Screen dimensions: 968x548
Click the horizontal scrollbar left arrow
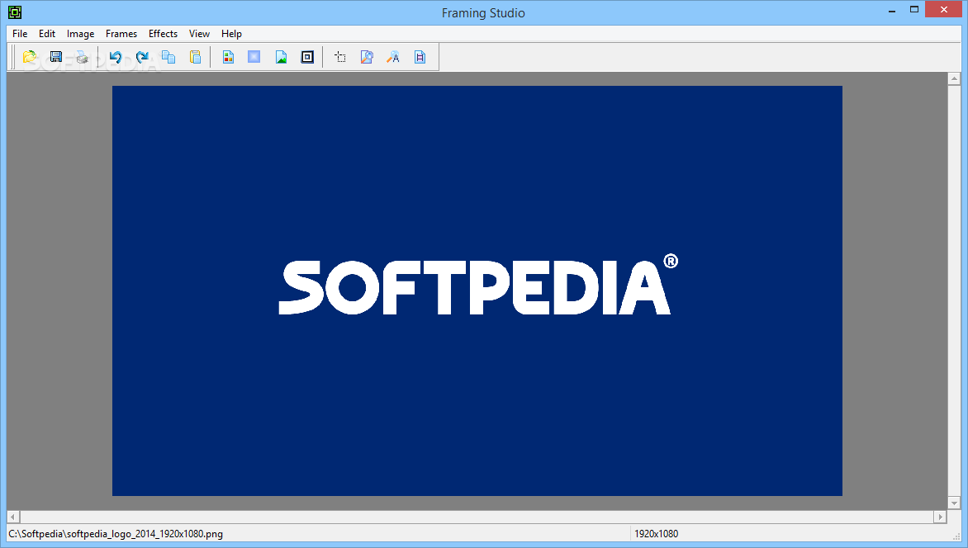tap(13, 517)
